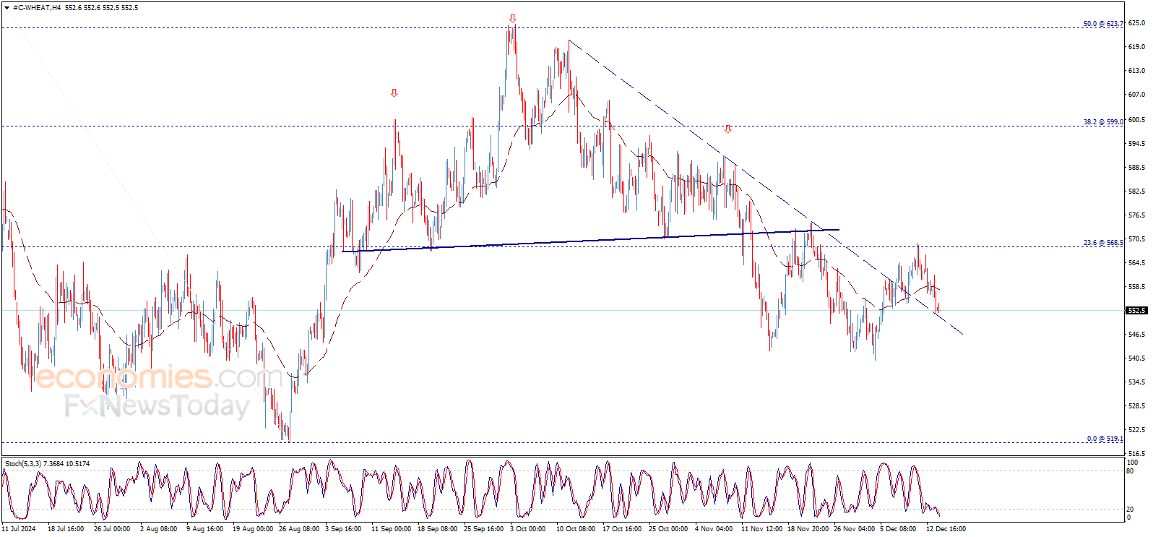Click 582.5 on the price scale
This screenshot has height=537, width=1153.
[x=1136, y=192]
